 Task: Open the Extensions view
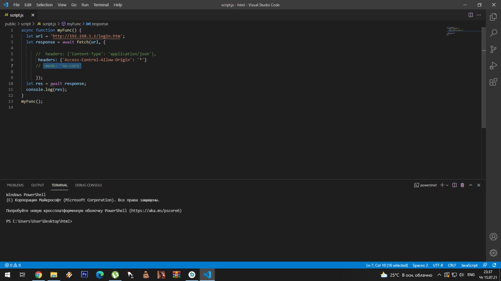coord(493,82)
